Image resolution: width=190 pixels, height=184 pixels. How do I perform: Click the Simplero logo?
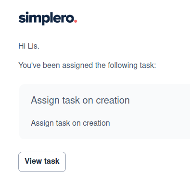[48, 18]
